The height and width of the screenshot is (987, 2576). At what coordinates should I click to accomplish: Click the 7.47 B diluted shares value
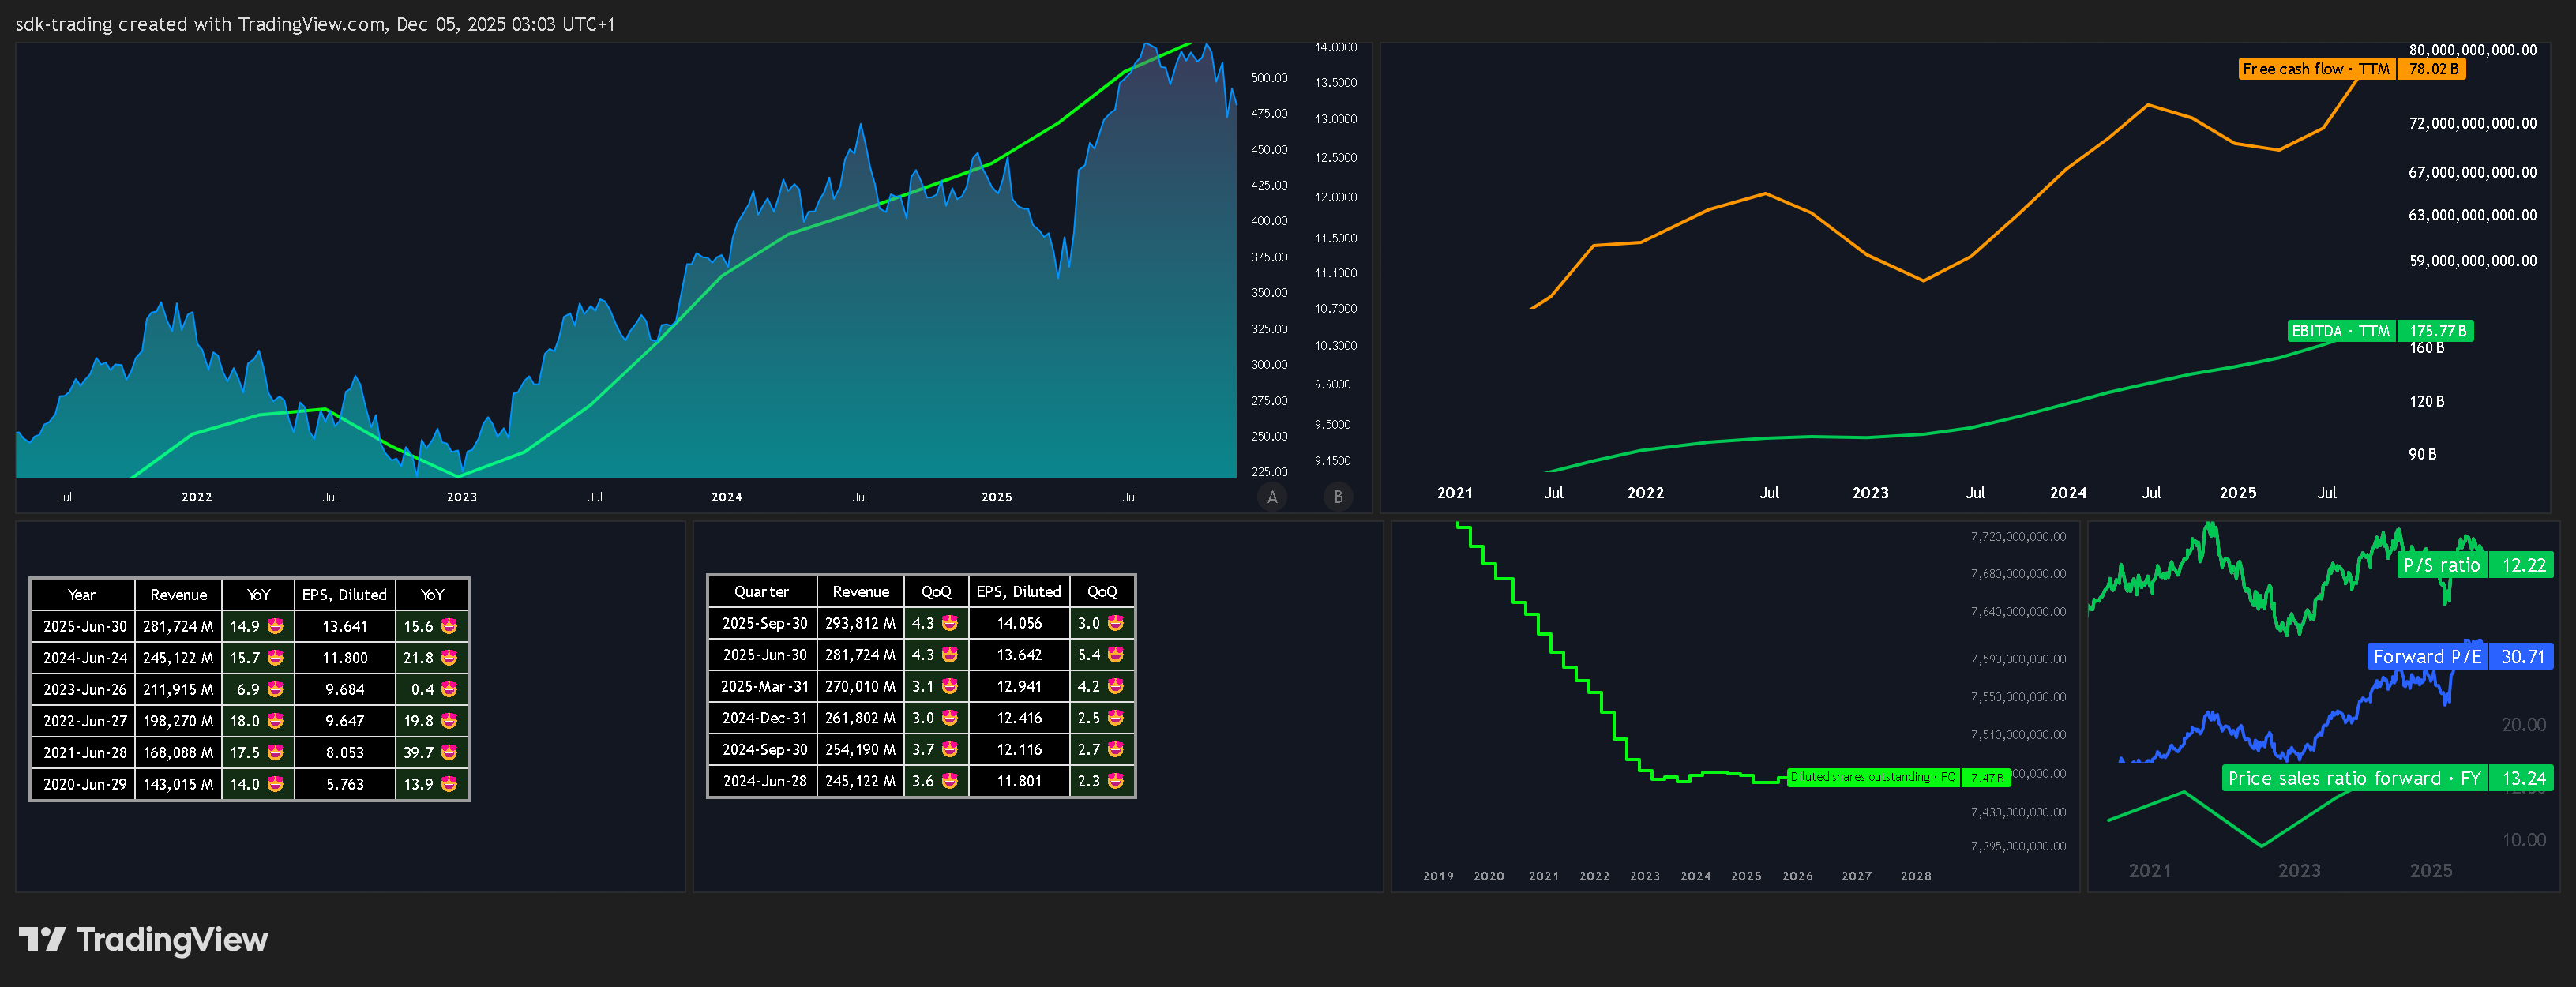click(1986, 777)
